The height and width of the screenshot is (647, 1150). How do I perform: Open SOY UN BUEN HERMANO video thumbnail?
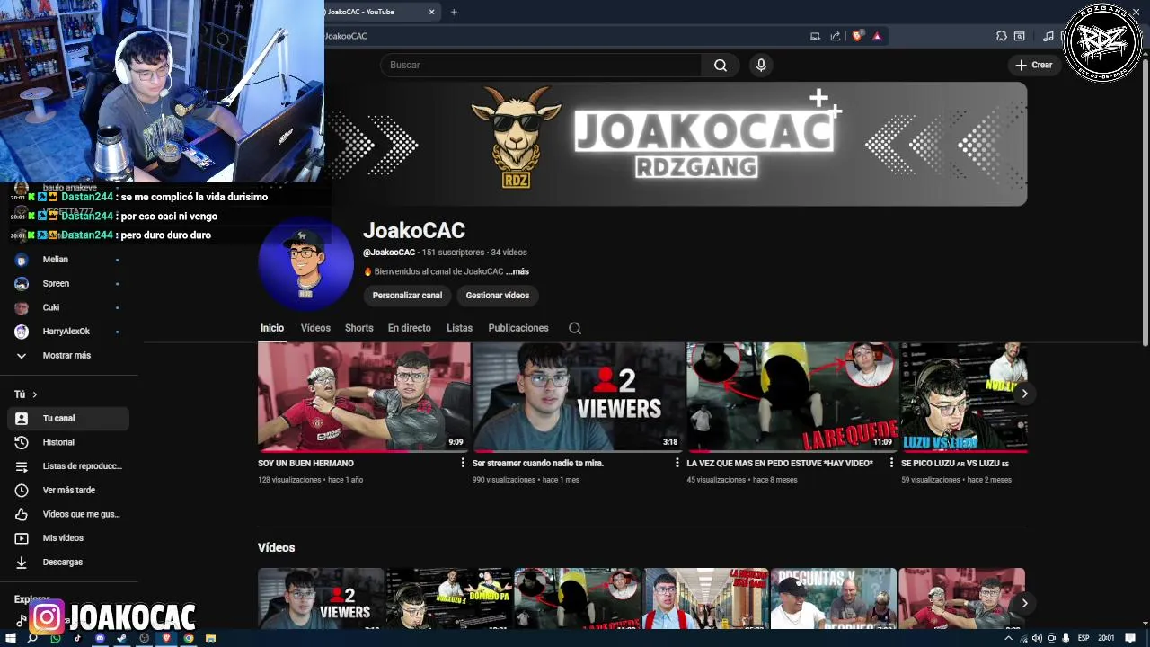click(x=364, y=396)
